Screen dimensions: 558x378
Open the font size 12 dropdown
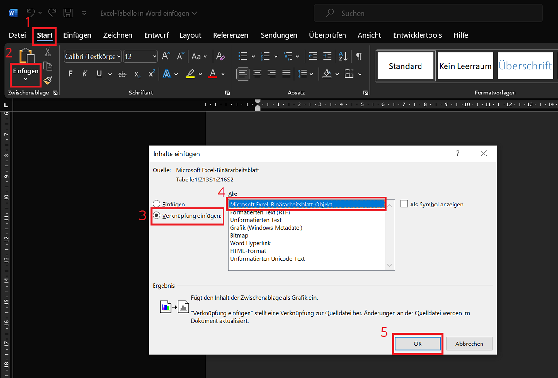[x=155, y=57]
